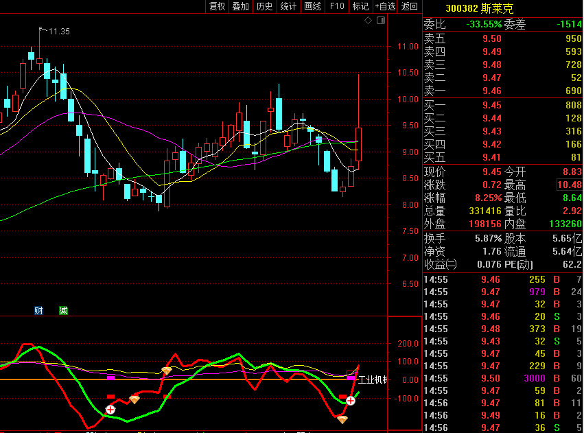Click the 11.35 peak price label
The image size is (584, 433).
coord(59,32)
